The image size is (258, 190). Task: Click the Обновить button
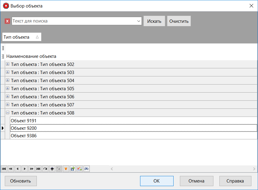tap(21, 181)
